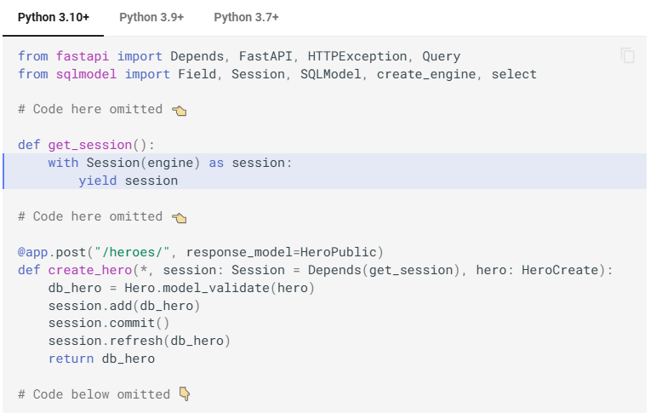656x419 pixels.
Task: Click the 'yield session' line
Action: pyautogui.click(x=128, y=181)
